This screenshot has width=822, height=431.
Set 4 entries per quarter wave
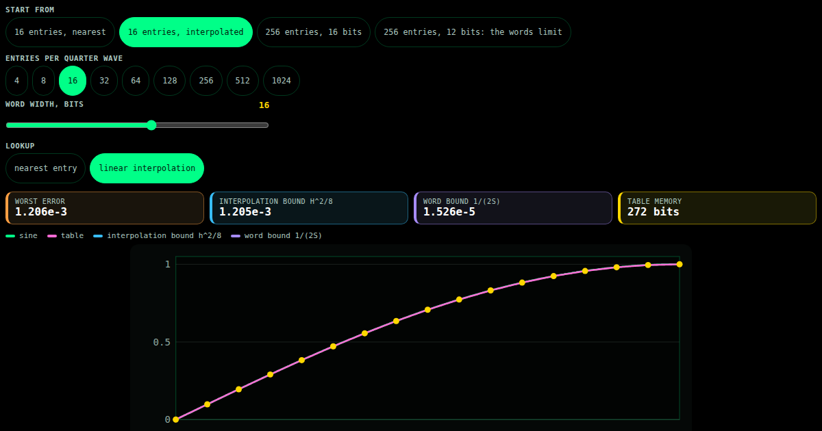[16, 81]
